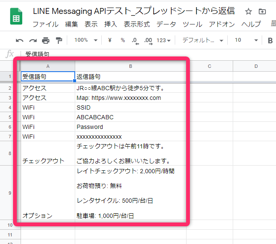Select cell with レイトチェックアウト: 2,000円/時間

(130, 193)
